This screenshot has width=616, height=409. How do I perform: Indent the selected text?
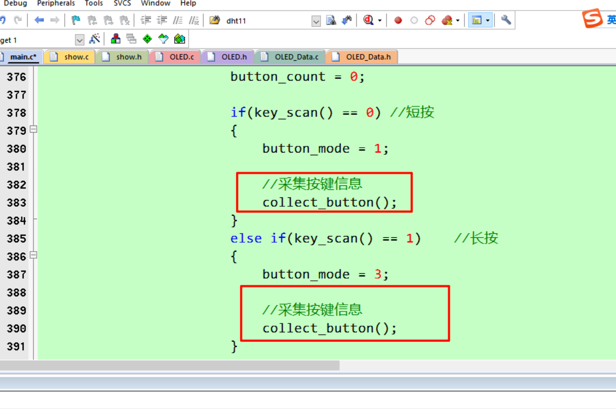click(x=146, y=20)
